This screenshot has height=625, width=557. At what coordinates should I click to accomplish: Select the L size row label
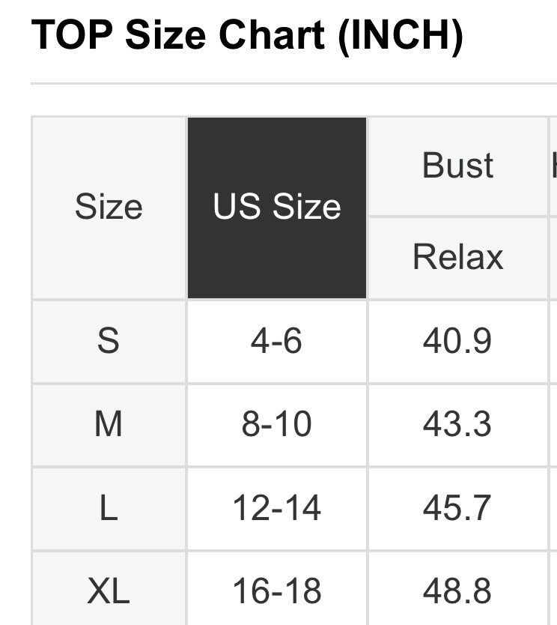(x=109, y=509)
